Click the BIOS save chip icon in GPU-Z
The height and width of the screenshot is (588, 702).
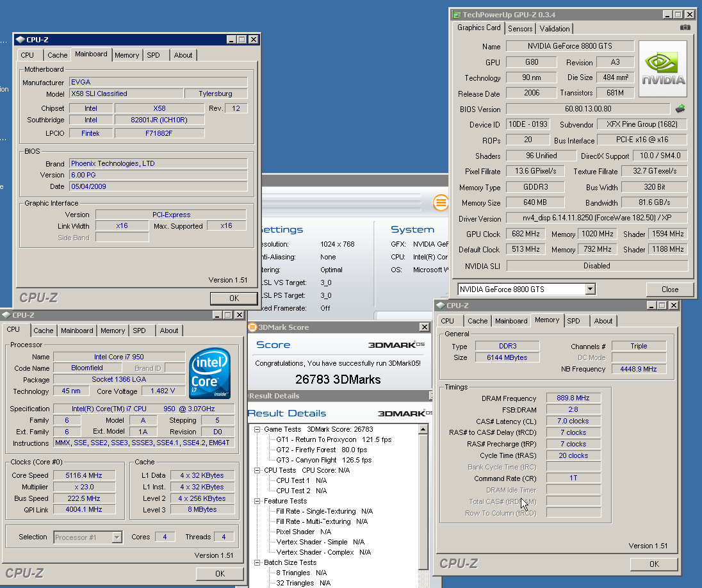680,108
